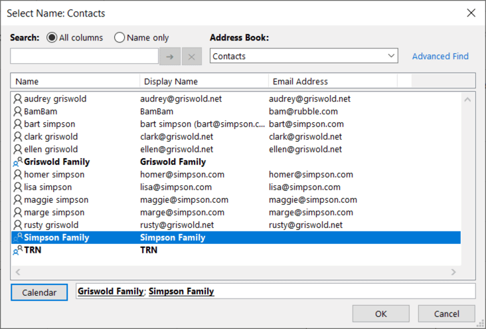Click the homer simpson contact icon
The height and width of the screenshot is (329, 486).
coord(17,175)
